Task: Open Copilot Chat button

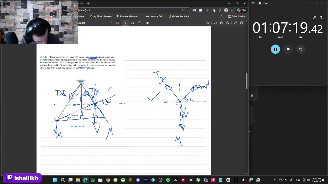Action: click(x=241, y=10)
